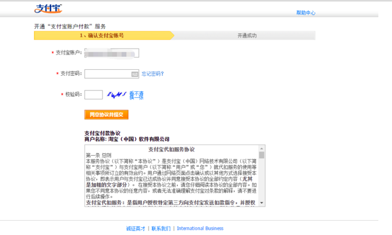Click the 支付宝代扣服务协议 agreement heading

pyautogui.click(x=171, y=149)
